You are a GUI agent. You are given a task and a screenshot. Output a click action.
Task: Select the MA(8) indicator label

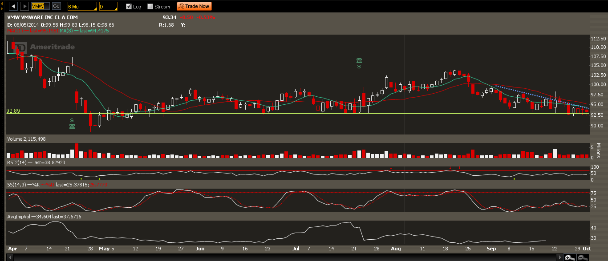pos(65,31)
